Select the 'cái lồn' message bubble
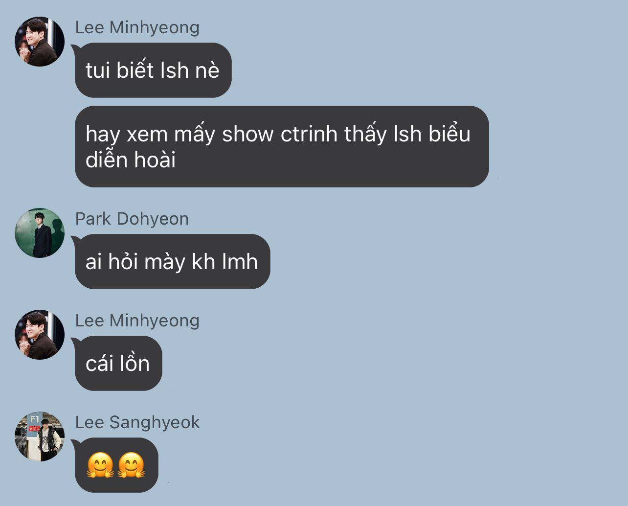The image size is (628, 506). (118, 363)
